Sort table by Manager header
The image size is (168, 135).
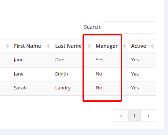(107, 46)
